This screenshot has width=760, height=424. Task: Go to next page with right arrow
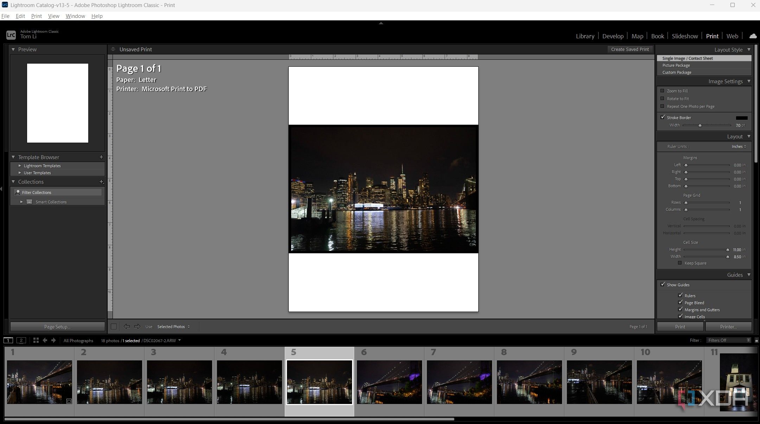(x=137, y=326)
